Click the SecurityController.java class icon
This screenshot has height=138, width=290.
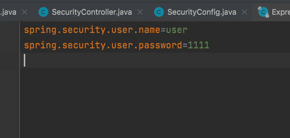click(x=43, y=12)
